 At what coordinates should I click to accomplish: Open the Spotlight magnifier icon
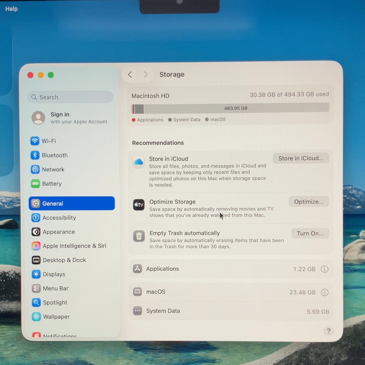pos(36,302)
